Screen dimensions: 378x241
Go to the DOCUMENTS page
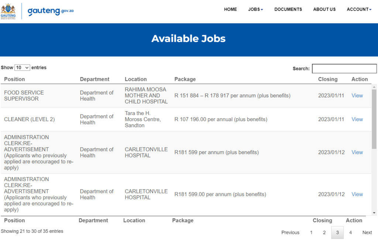point(288,10)
